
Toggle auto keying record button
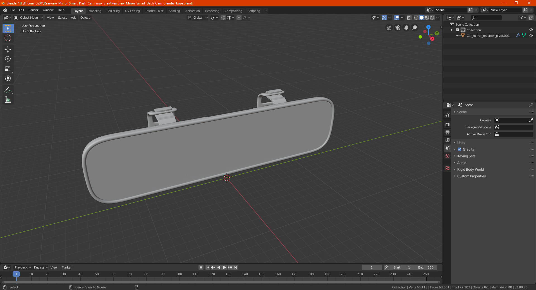(x=201, y=267)
